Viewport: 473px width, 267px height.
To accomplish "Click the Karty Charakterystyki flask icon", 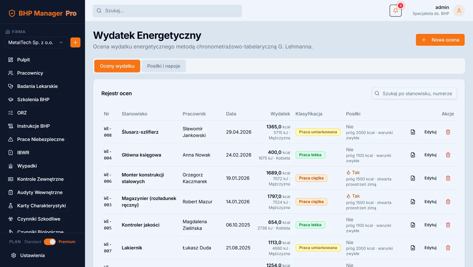I will pos(11,206).
